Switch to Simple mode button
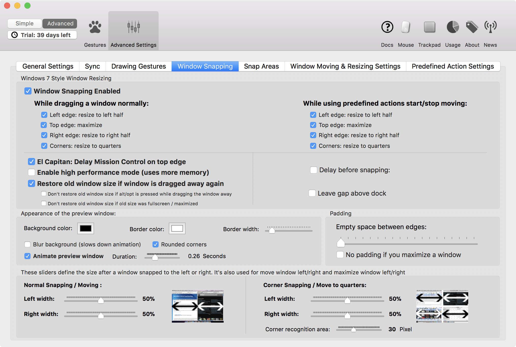 (x=24, y=24)
